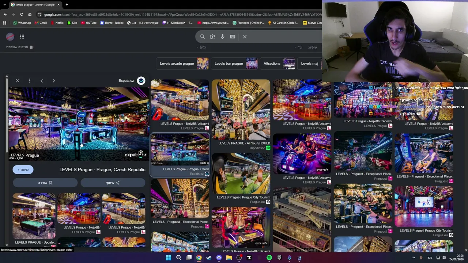This screenshot has width=468, height=263.
Task: Expand the עוד more dropdown
Action: tap(298, 47)
